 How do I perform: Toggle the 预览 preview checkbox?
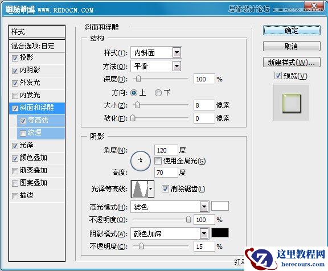pyautogui.click(x=278, y=76)
